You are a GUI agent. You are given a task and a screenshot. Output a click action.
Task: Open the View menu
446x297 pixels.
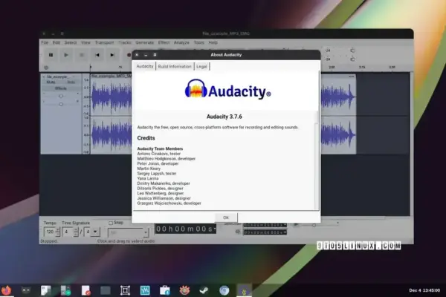point(85,42)
